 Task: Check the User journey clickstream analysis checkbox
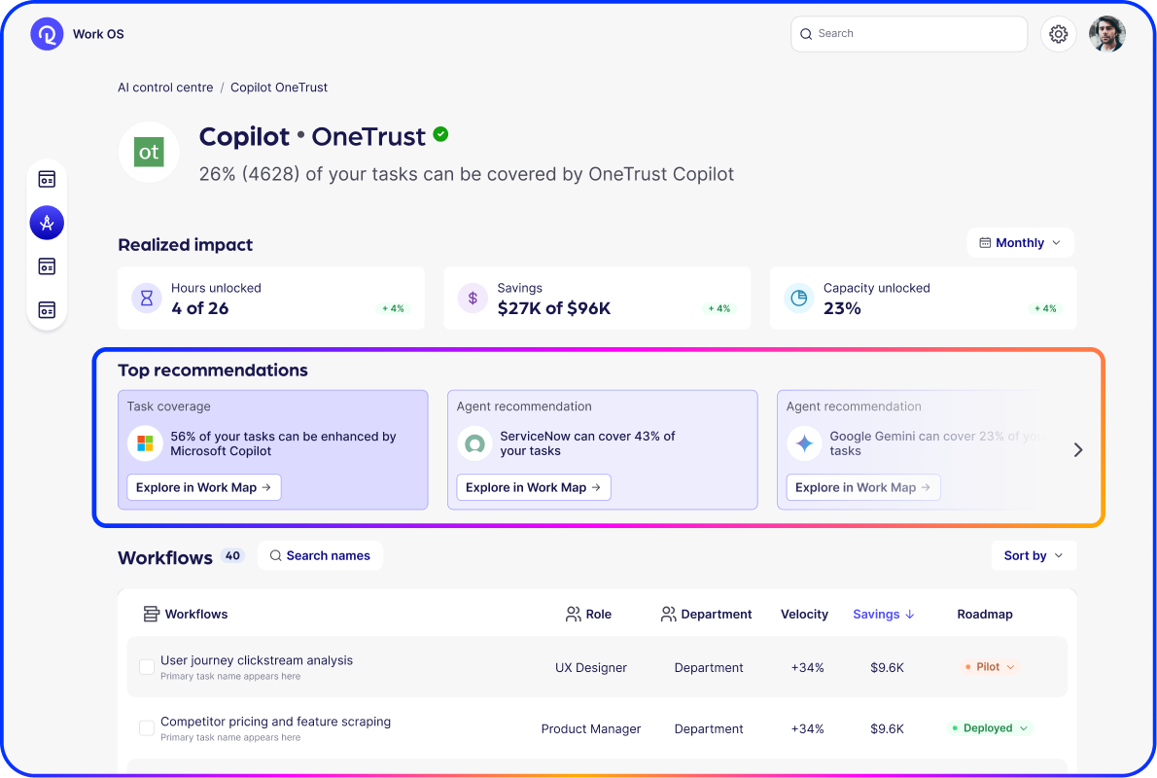pos(147,667)
